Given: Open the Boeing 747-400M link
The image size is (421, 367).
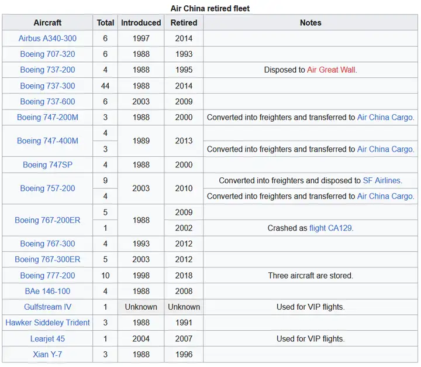Looking at the screenshot, I should (x=47, y=141).
